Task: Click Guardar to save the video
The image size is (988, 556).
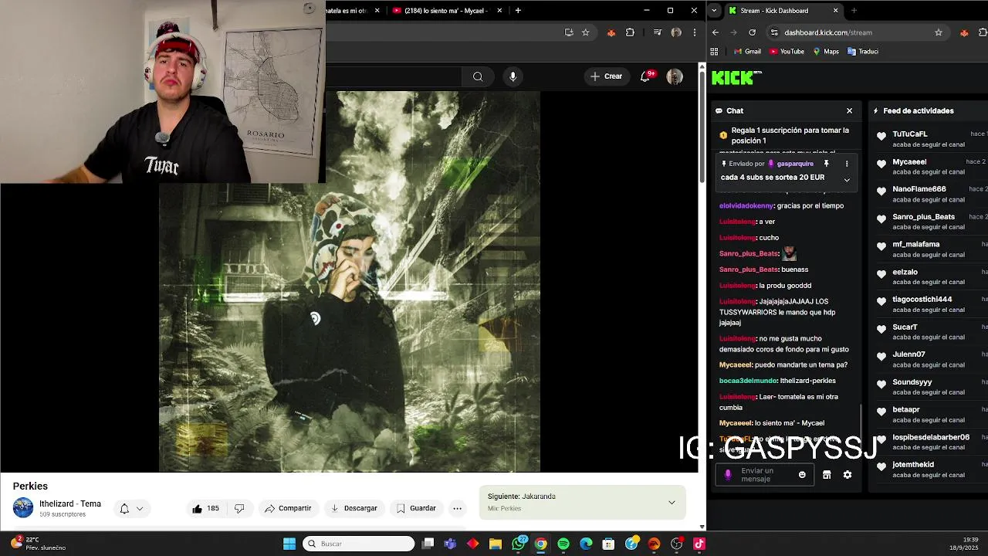Action: click(416, 508)
